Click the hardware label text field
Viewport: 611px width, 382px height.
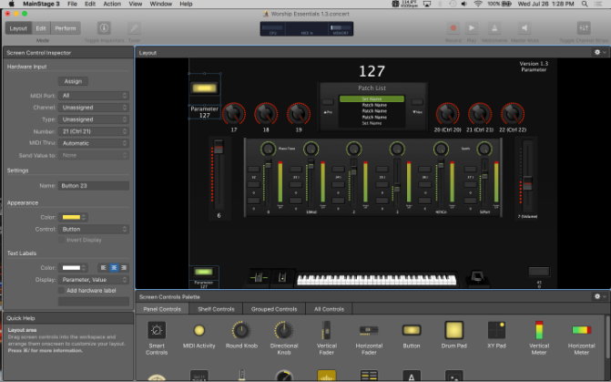coord(94,301)
